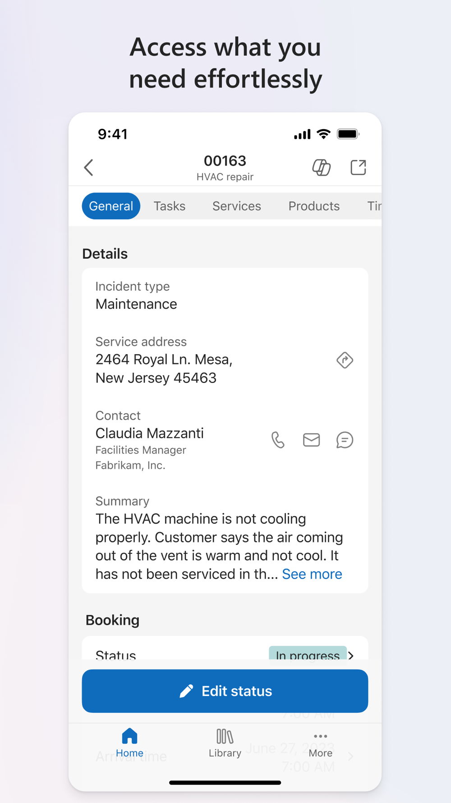Expand summary with See more link
The width and height of the screenshot is (451, 803).
pyautogui.click(x=312, y=574)
